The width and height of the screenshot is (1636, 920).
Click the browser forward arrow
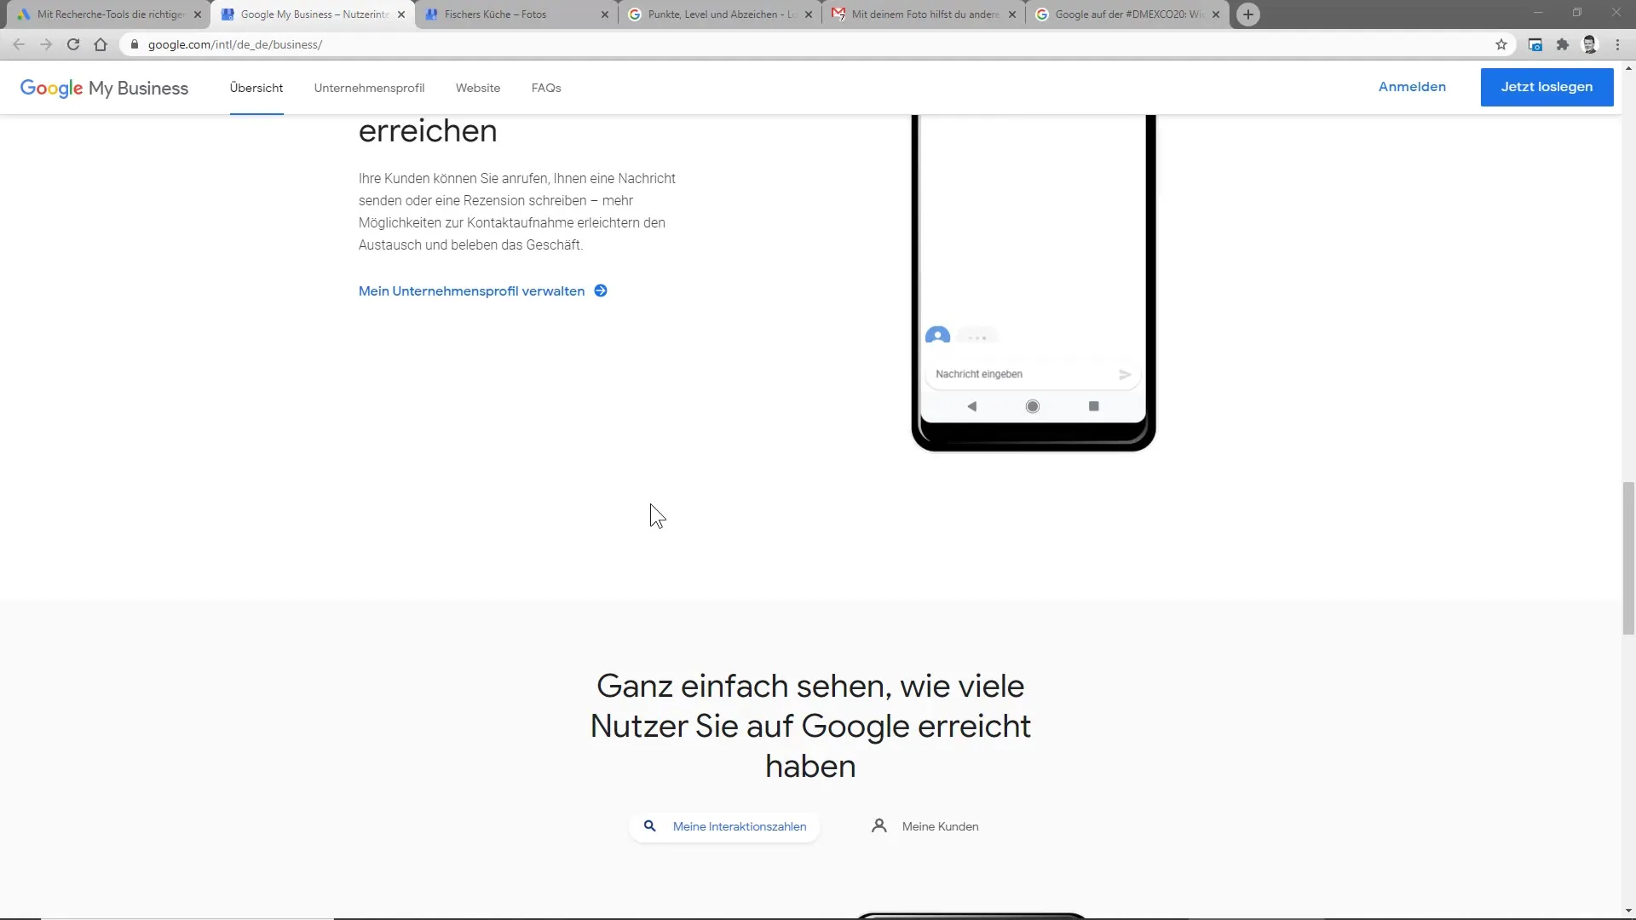coord(46,44)
